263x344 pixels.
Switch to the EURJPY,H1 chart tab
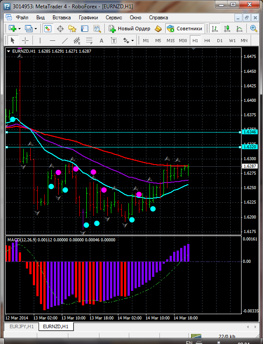coord(21,326)
